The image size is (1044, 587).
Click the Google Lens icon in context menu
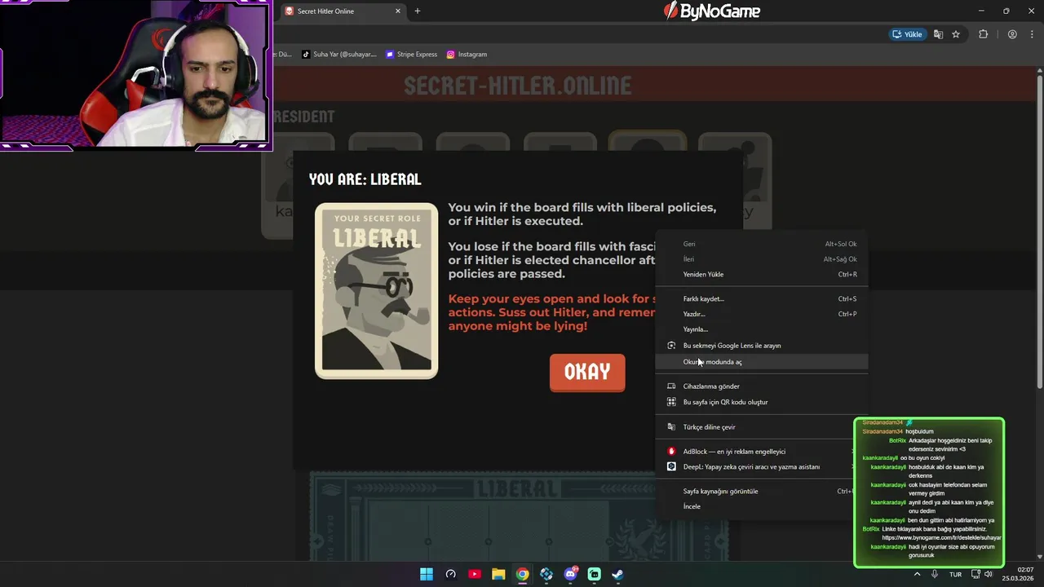point(671,346)
